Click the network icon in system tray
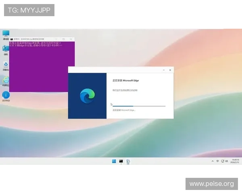This screenshot has height=194, width=242. tap(223, 161)
